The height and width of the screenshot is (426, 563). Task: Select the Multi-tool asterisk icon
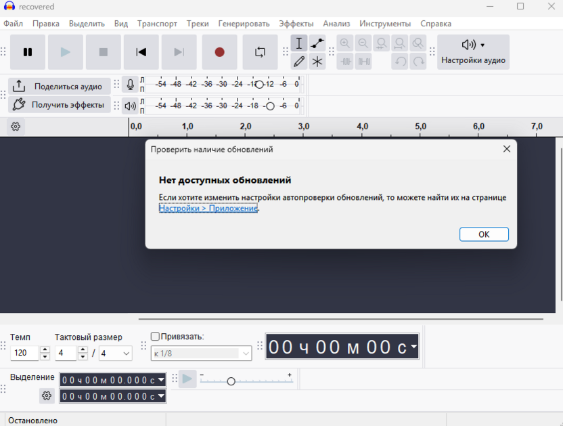317,62
